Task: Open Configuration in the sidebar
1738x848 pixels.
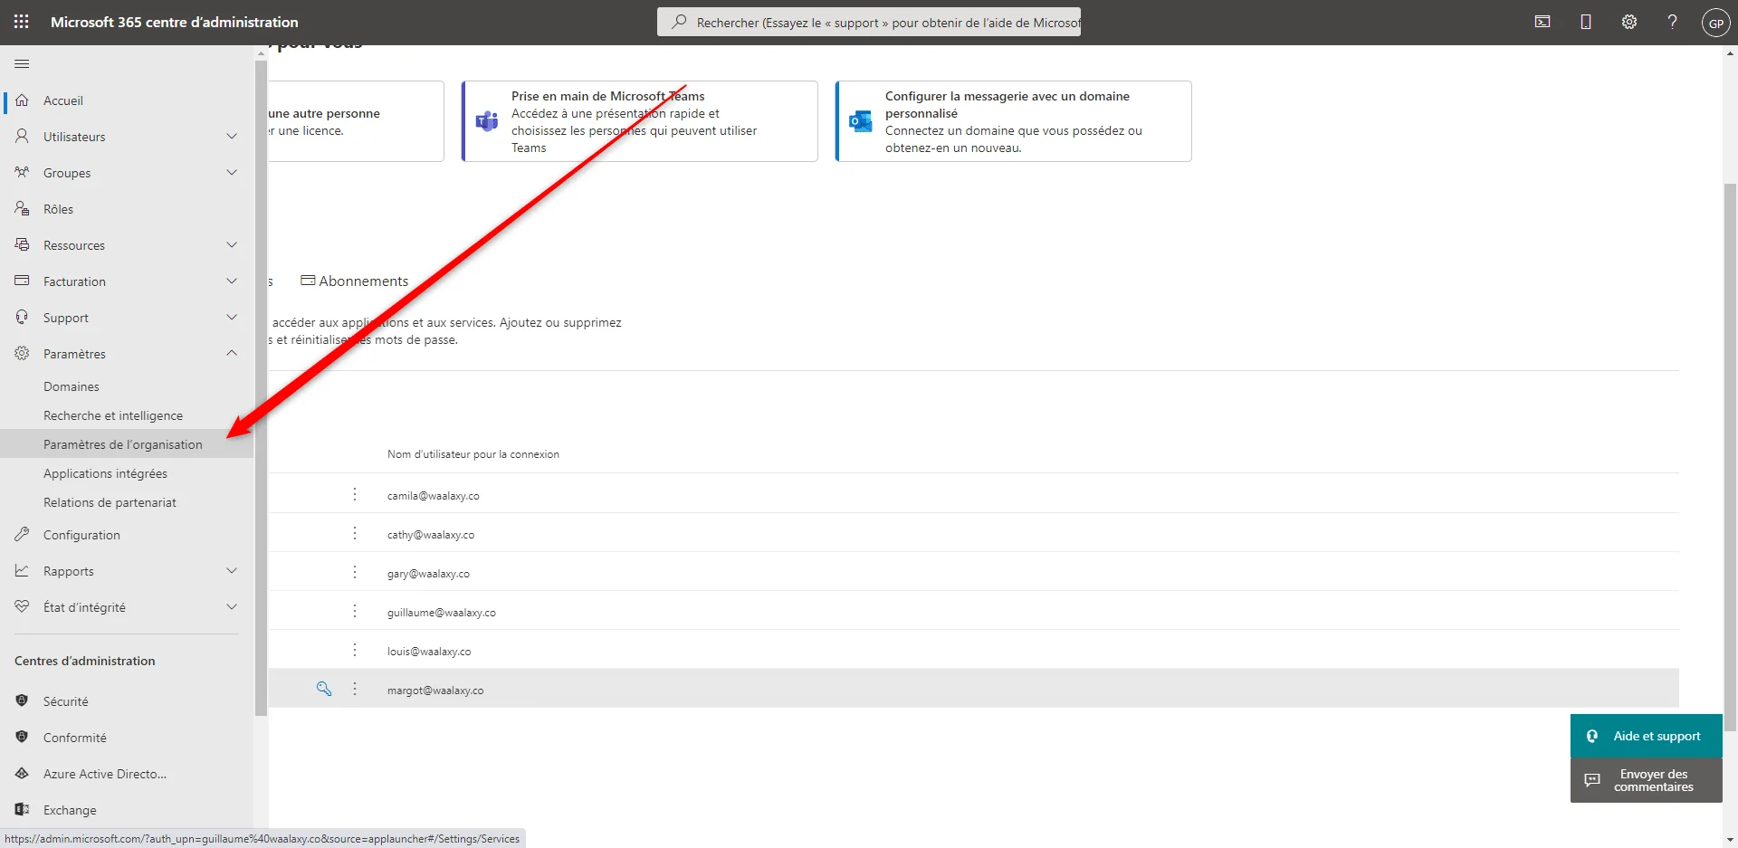Action: 81,535
